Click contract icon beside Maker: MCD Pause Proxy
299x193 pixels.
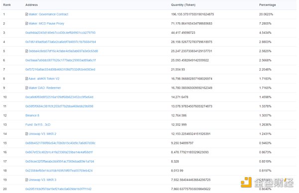[x=26, y=23]
